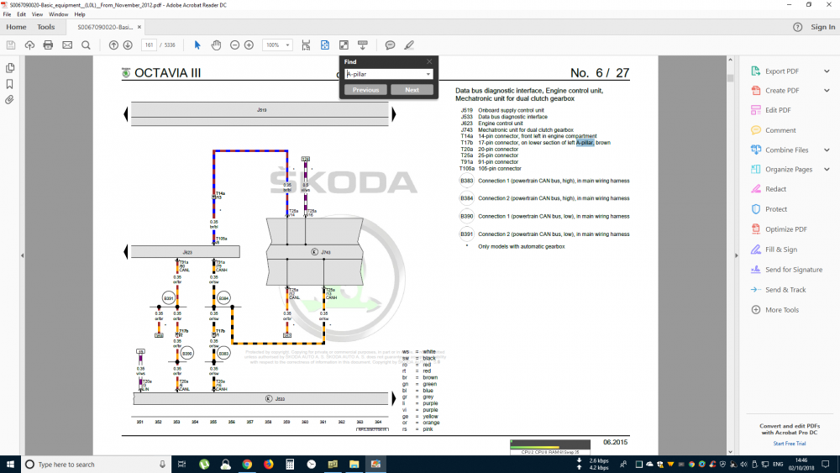Screen dimensions: 840x473
Task: Open Organize Pages tool
Action: pos(789,169)
